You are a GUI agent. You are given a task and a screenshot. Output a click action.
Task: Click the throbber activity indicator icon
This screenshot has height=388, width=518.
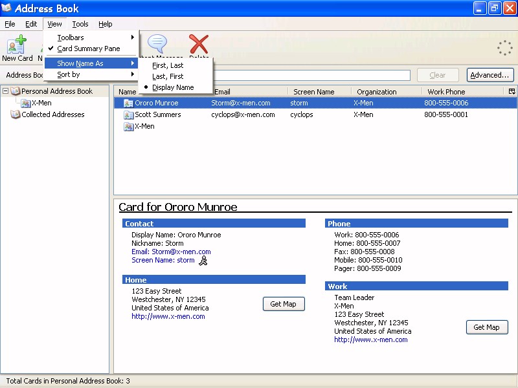[505, 48]
